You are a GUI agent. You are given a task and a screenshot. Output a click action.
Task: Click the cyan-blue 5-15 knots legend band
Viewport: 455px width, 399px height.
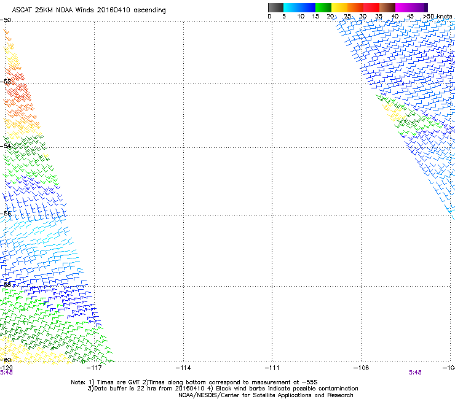click(x=299, y=7)
